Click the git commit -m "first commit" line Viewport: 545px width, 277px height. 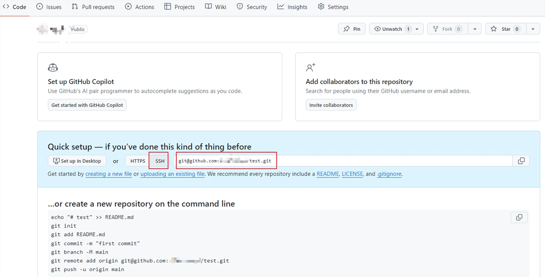[x=96, y=243]
